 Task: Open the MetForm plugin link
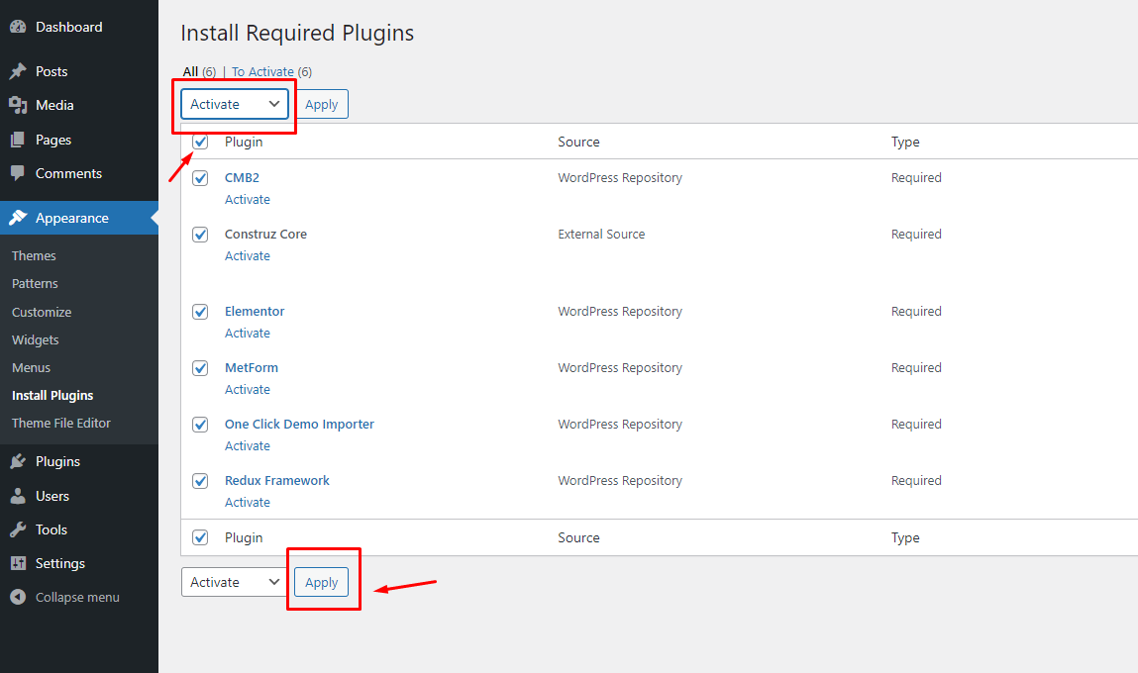(x=252, y=368)
